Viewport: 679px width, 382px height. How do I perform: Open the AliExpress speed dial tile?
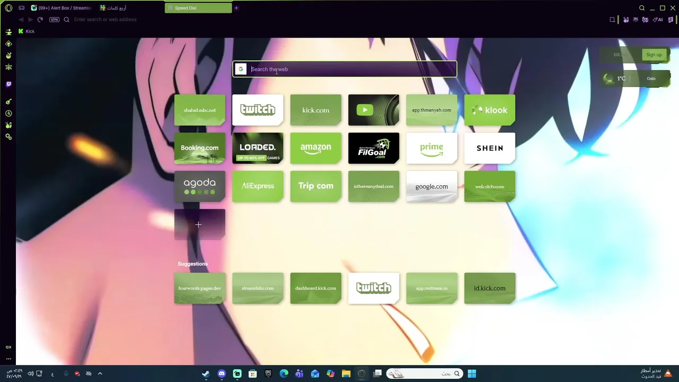click(257, 186)
